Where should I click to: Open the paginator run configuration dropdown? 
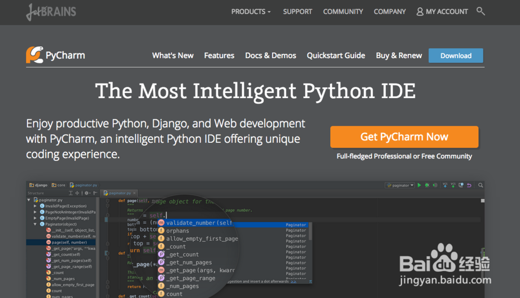(x=400, y=185)
